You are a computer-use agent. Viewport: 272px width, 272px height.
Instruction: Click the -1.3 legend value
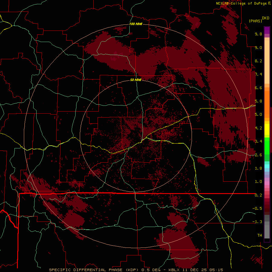point(257,222)
